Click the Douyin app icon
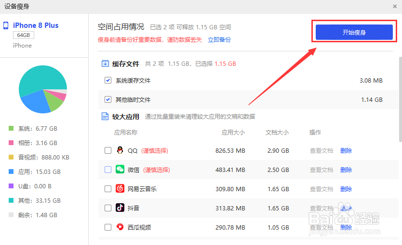This screenshot has height=245, width=402. point(120,208)
